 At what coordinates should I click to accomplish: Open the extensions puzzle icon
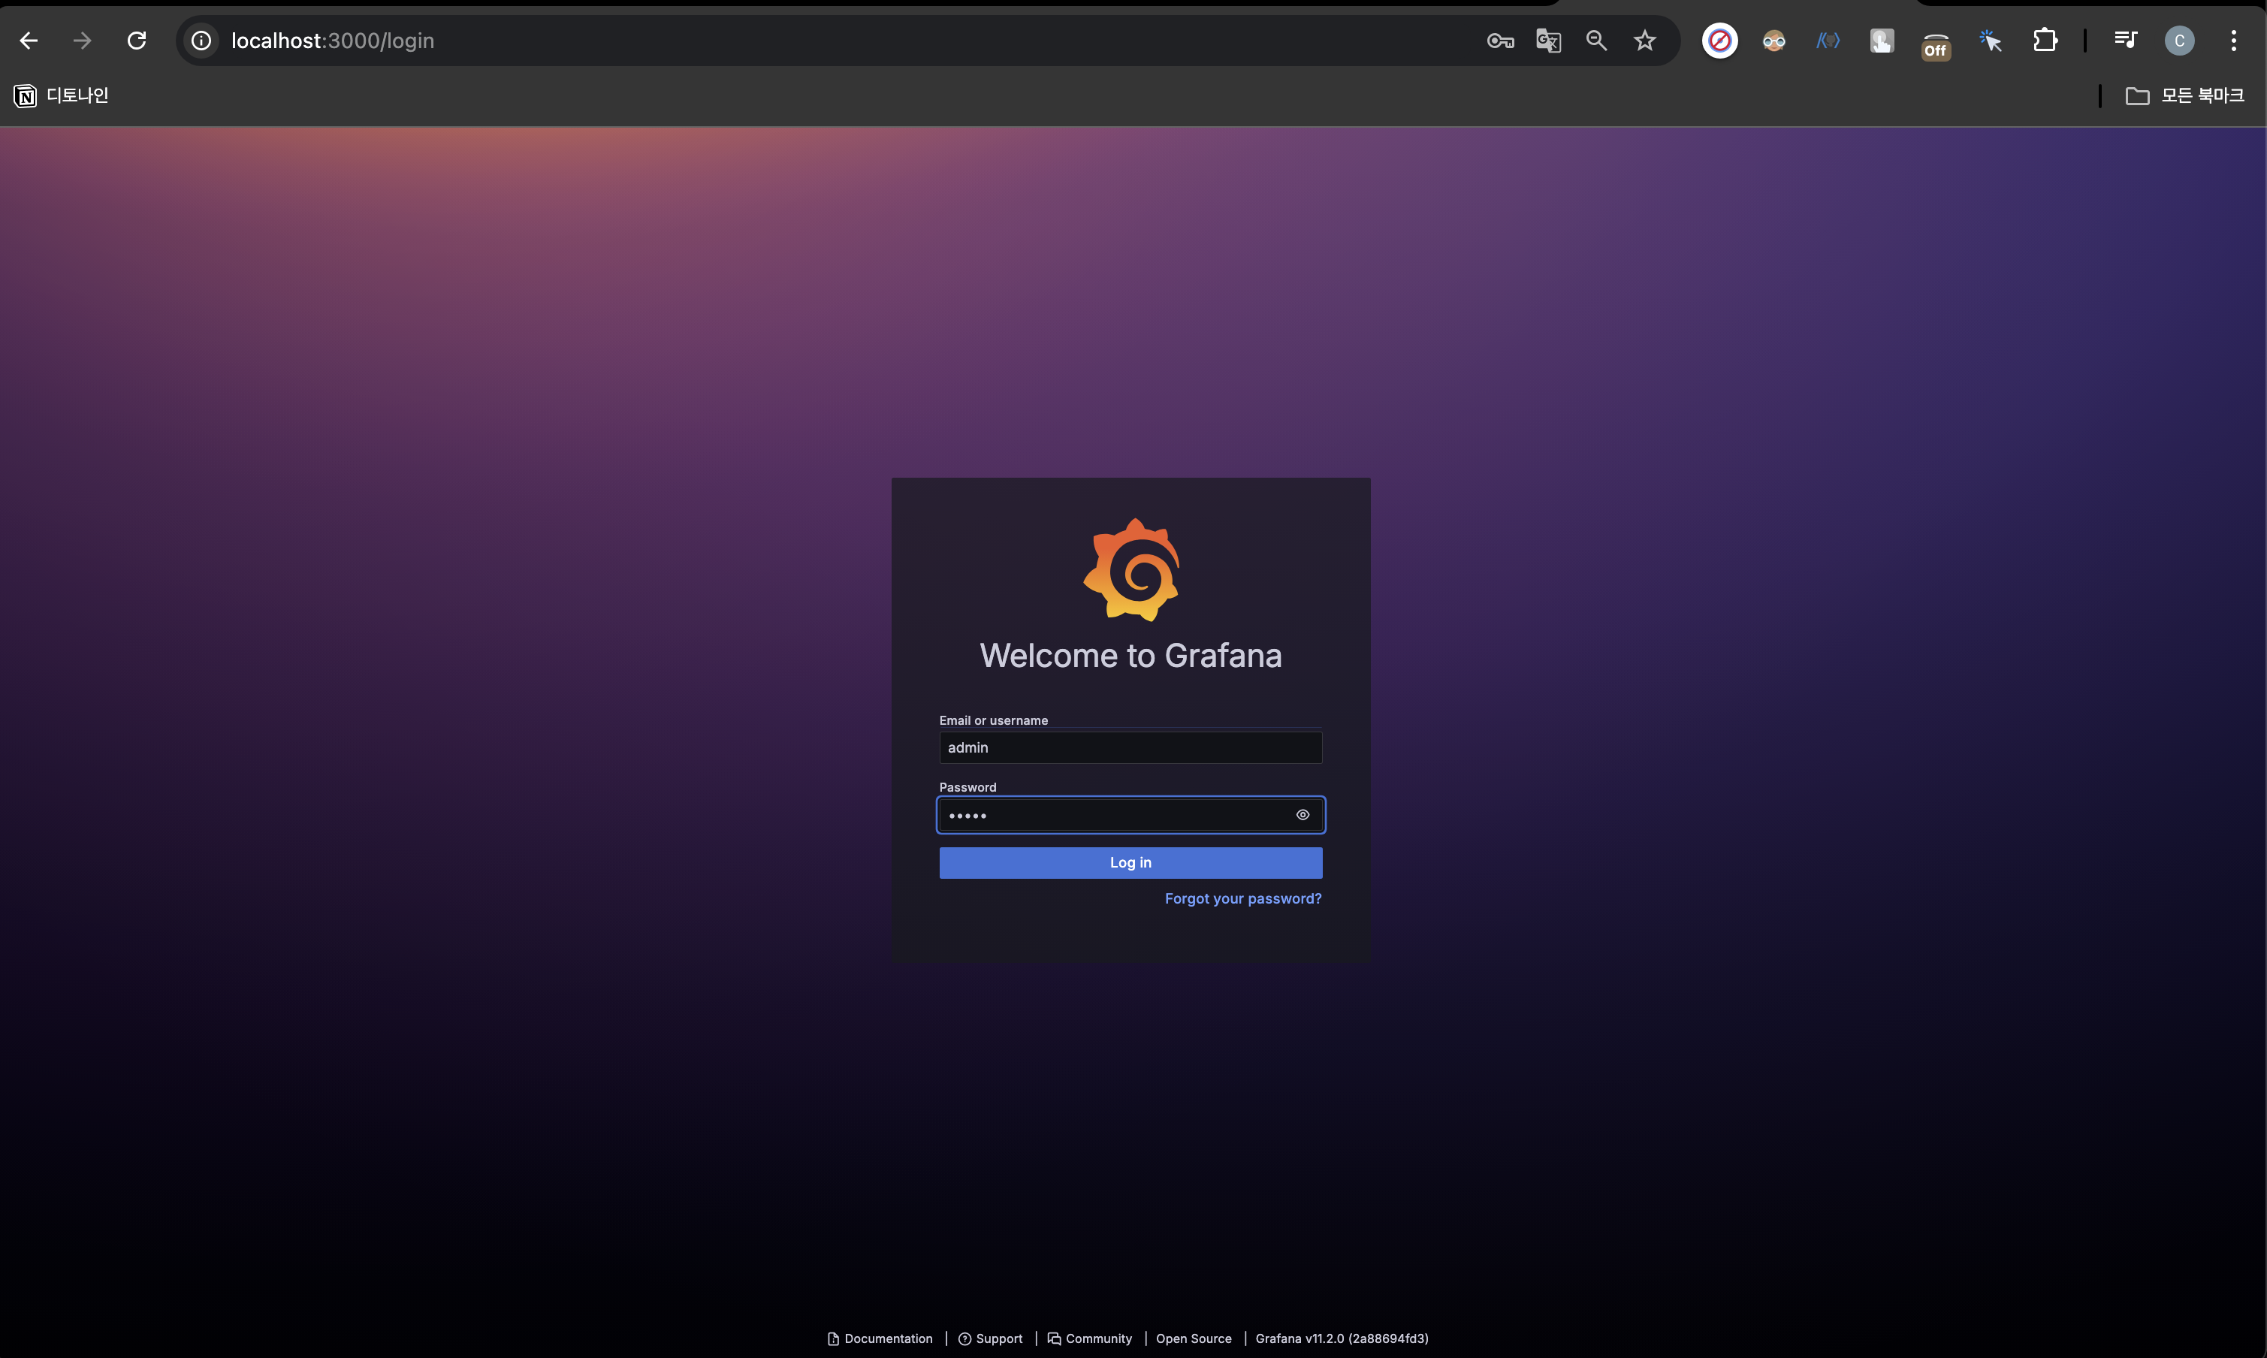coord(2045,41)
